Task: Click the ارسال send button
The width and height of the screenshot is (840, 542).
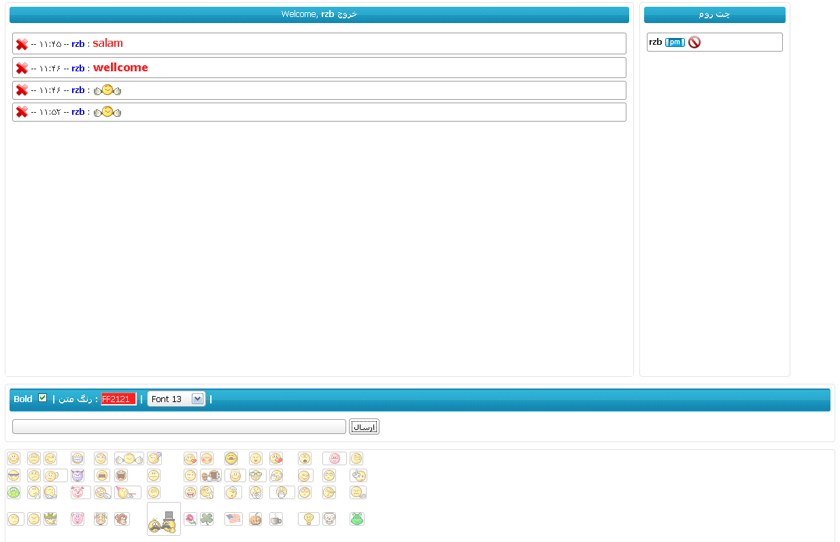Action: point(364,427)
